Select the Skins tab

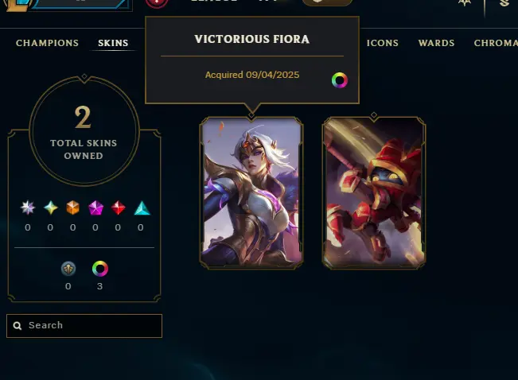point(113,43)
